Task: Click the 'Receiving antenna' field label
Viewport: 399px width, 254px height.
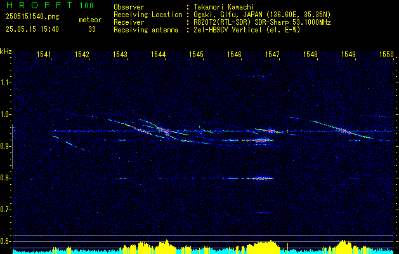Action: coord(146,30)
